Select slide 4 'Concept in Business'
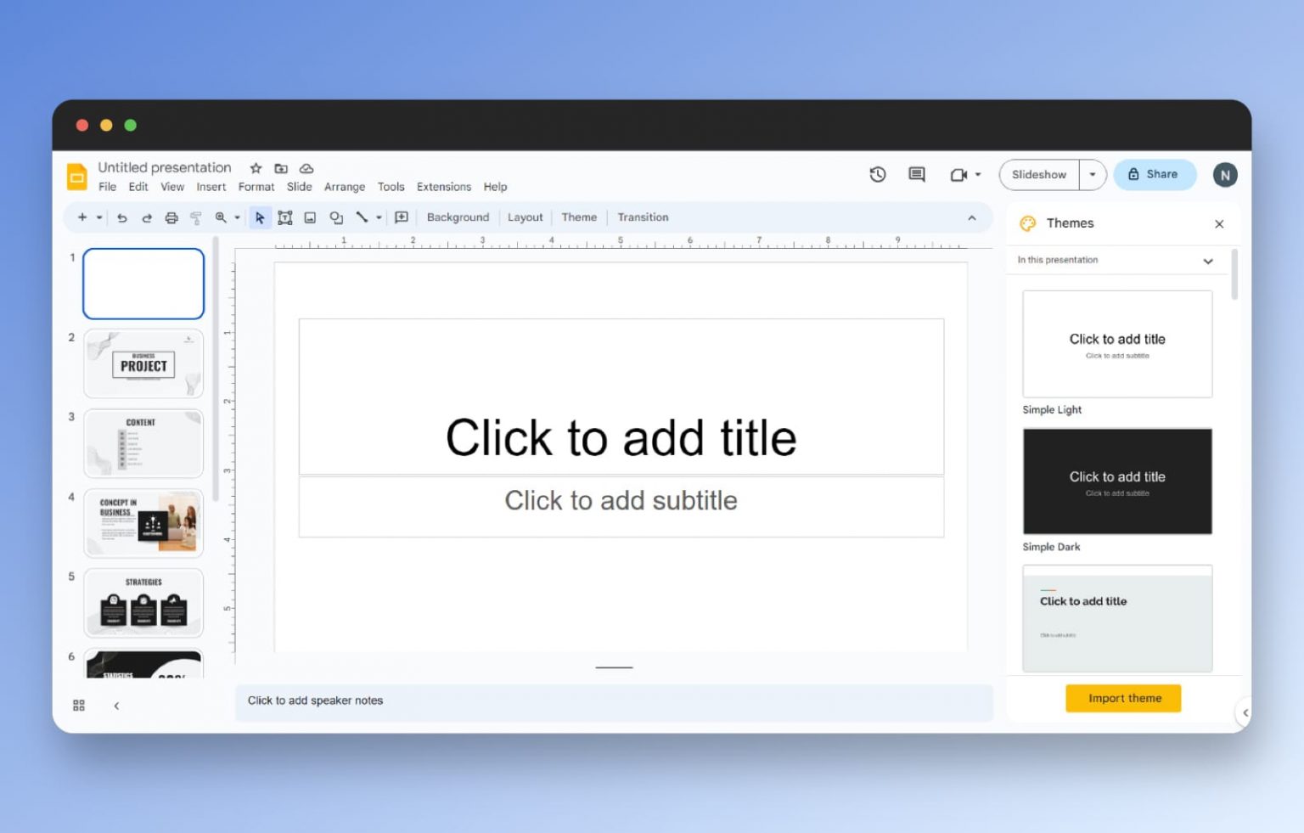The image size is (1304, 833). pyautogui.click(x=143, y=523)
